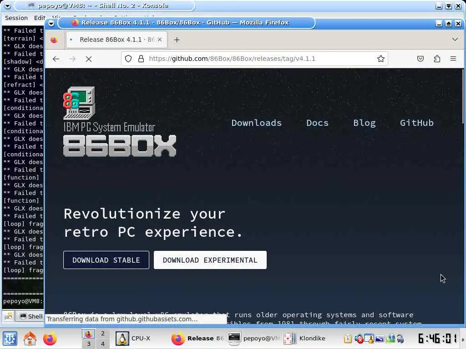Close the Release 86Box 4.1.1 tab
Screen dimensions: 466x349
[x=160, y=40]
